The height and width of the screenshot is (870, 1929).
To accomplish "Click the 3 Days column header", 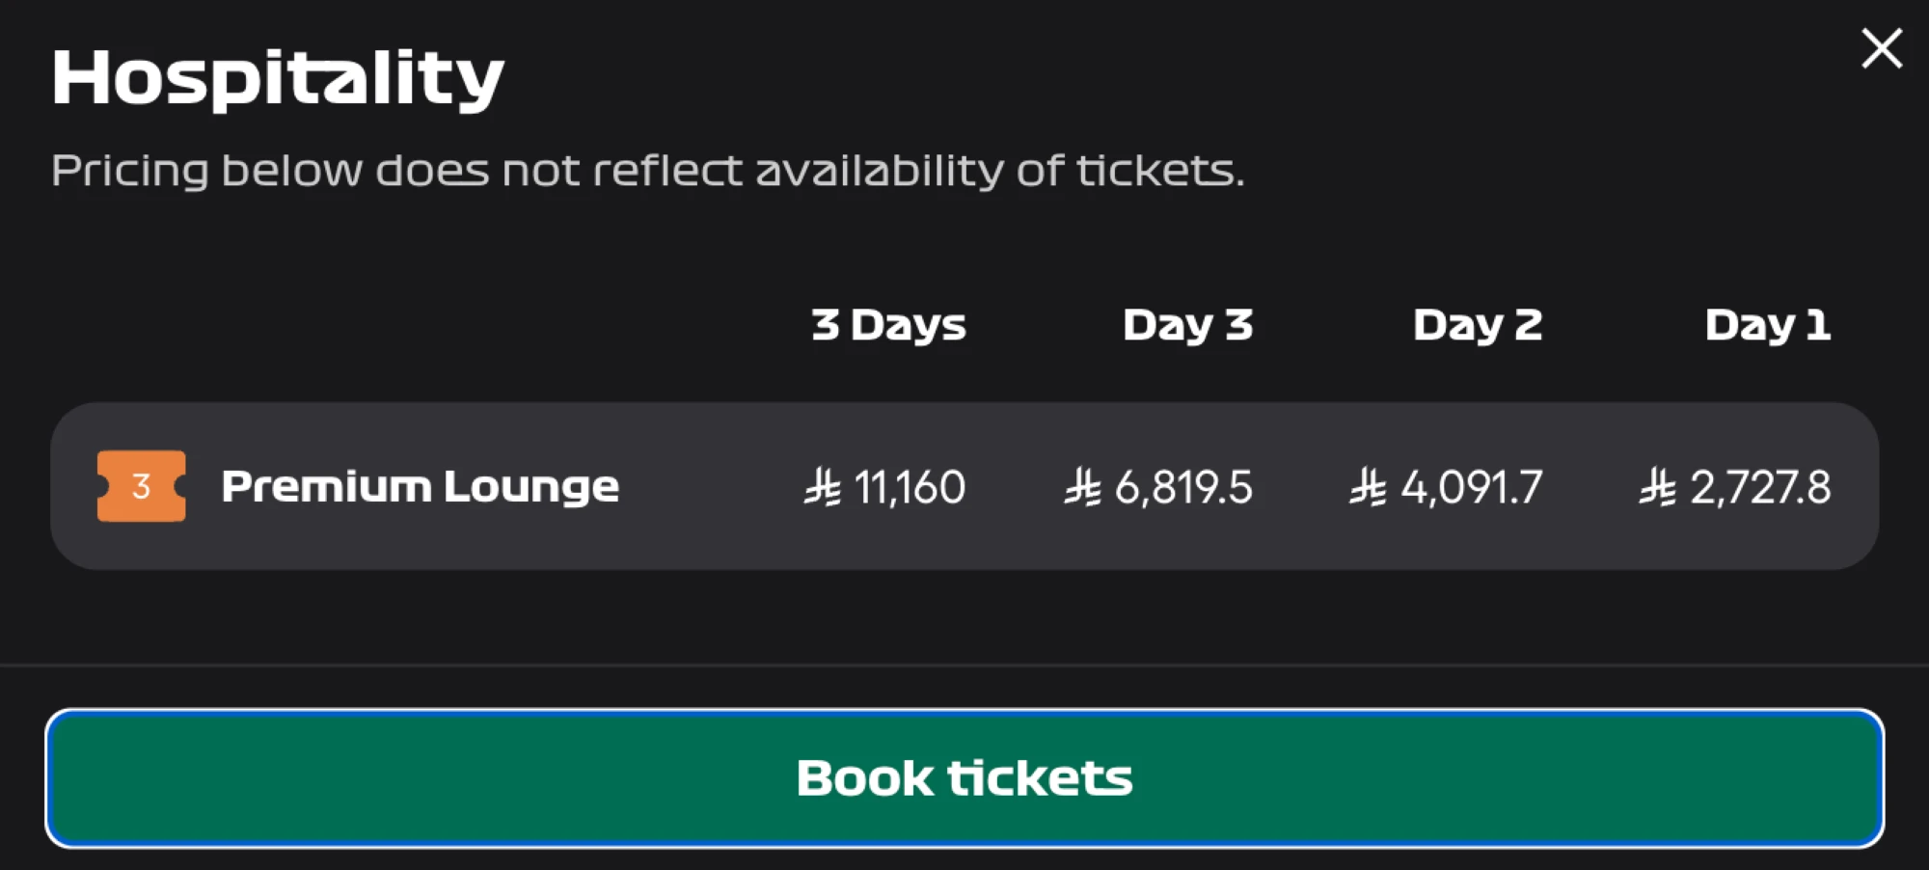I will pyautogui.click(x=888, y=326).
